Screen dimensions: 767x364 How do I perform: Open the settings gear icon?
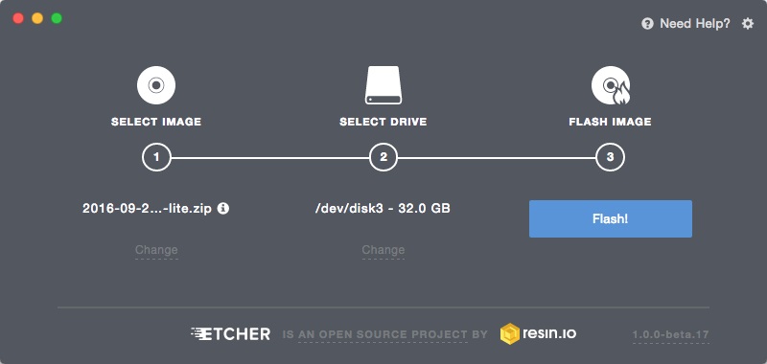[748, 23]
